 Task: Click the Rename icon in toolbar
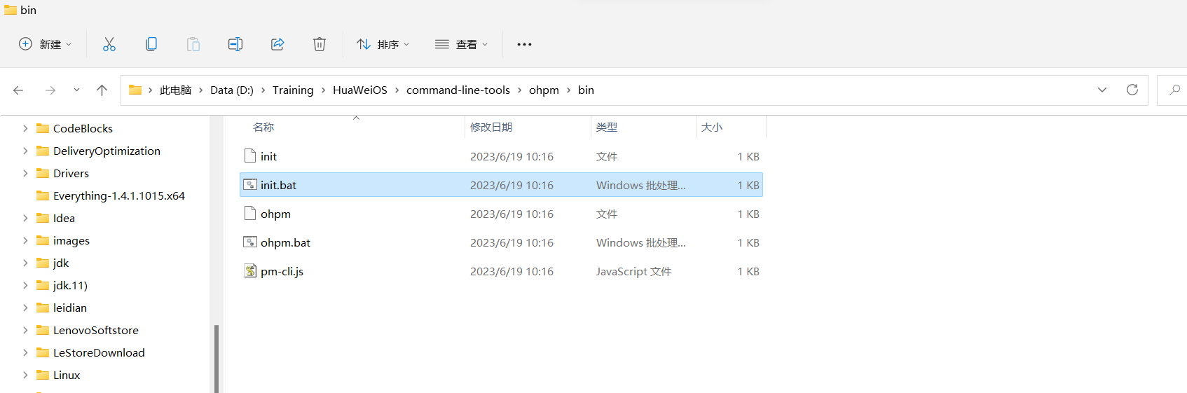[x=235, y=44]
